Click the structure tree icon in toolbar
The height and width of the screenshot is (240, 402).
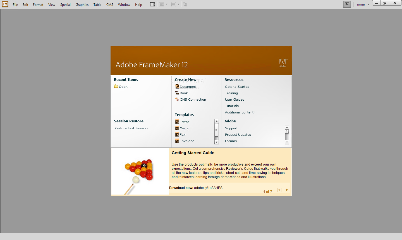185,4
